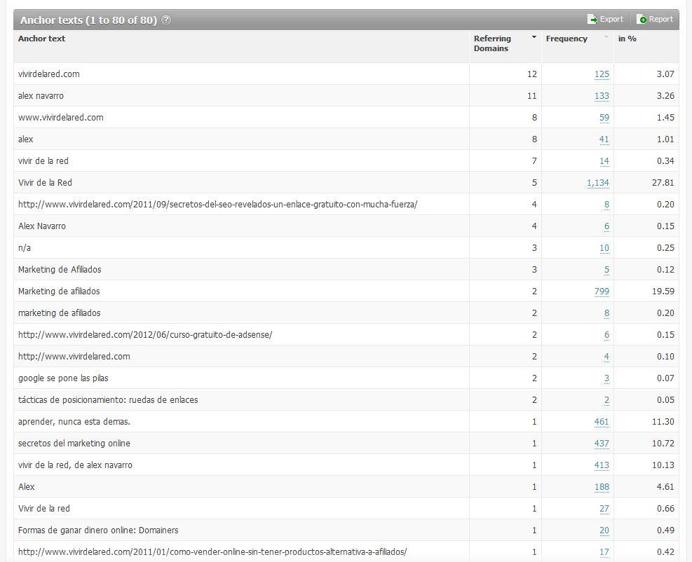Open frequency link 6 for curso-gratuito-de-adsense URL
This screenshot has height=562, width=692.
point(607,335)
